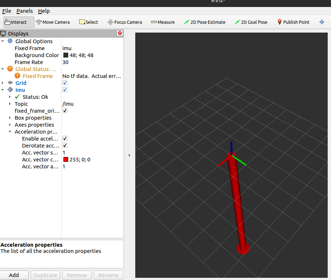The height and width of the screenshot is (280, 331).
Task: Click the Add display button
Action: (14, 275)
